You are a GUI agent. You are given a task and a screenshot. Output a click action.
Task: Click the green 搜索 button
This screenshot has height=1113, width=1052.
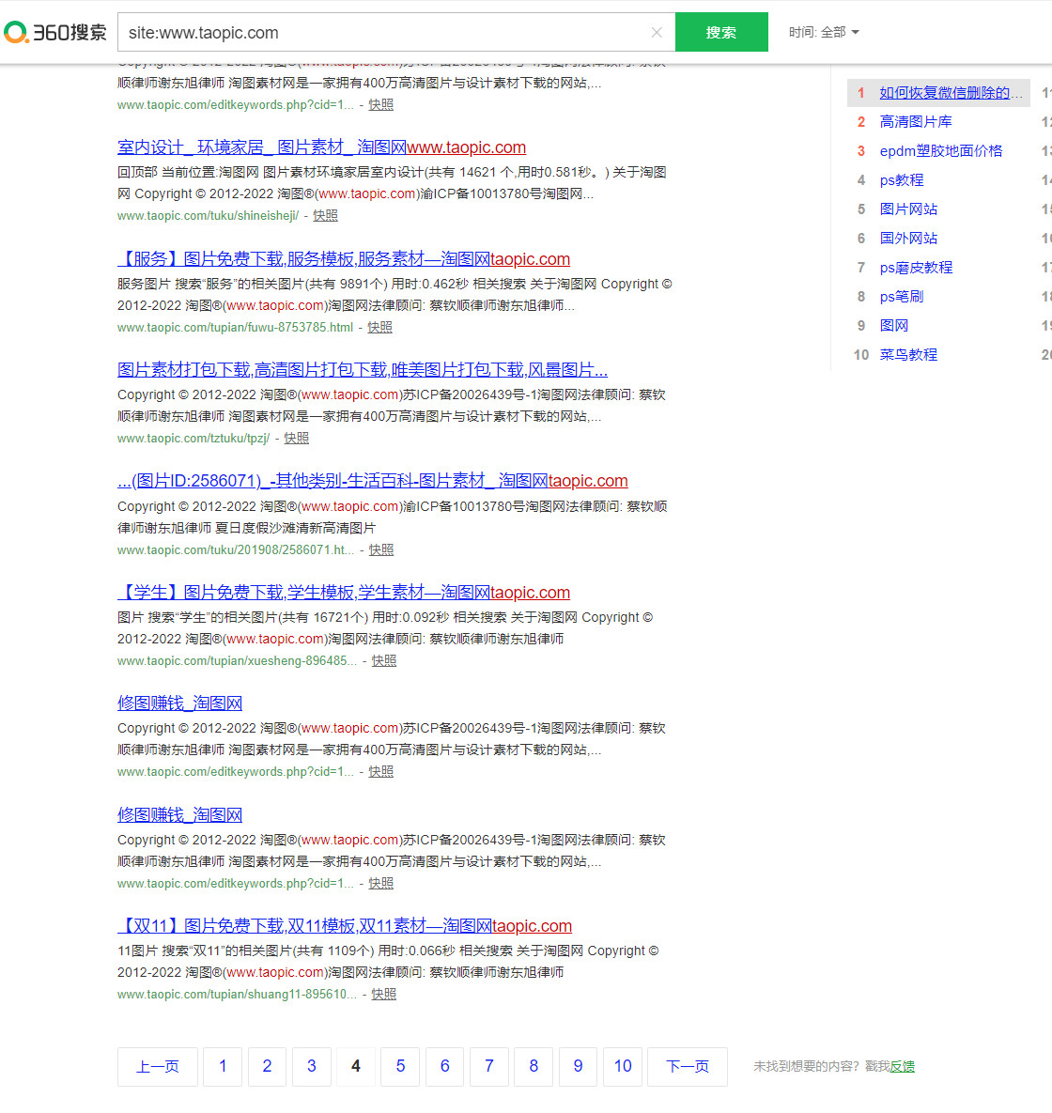point(721,33)
